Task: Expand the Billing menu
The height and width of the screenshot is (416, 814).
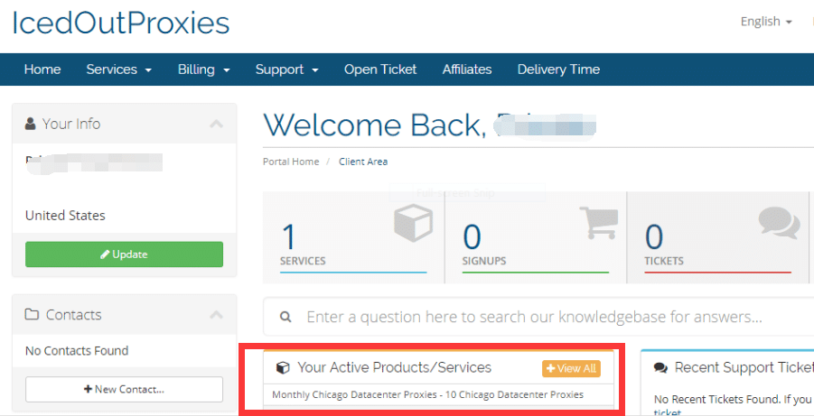Action: pyautogui.click(x=203, y=69)
